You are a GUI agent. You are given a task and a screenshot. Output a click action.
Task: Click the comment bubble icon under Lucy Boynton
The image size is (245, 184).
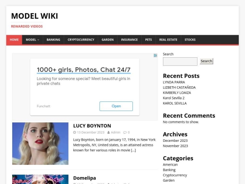[x=125, y=132]
